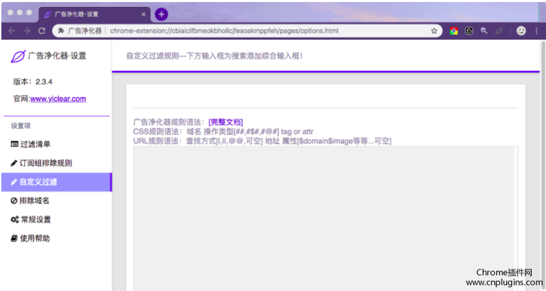Image resolution: width=546 pixels, height=291 pixels.
Task: Open 常规设置 from the sidebar
Action: [x=35, y=220]
